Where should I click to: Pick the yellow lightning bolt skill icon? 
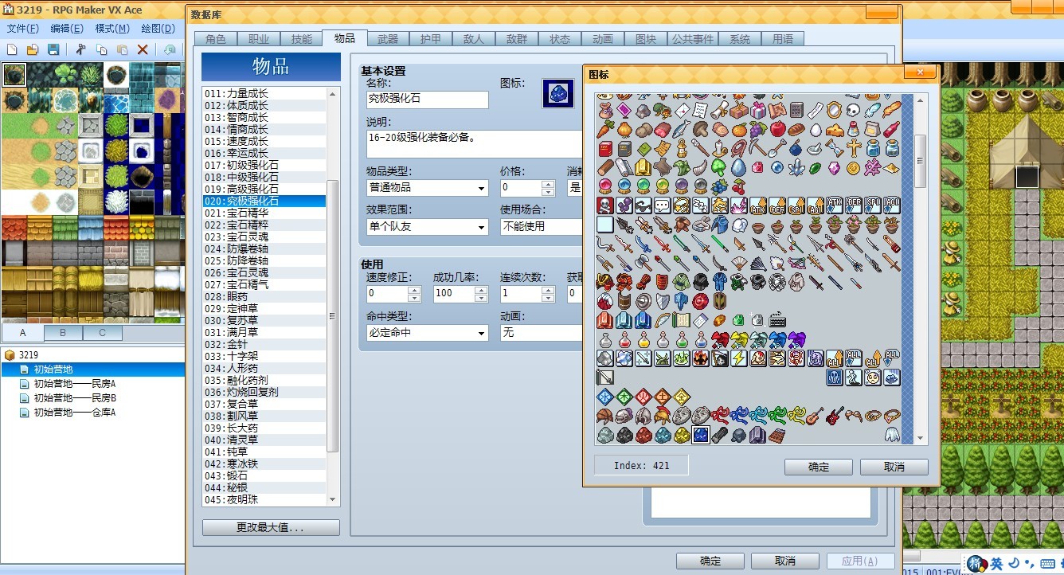point(739,358)
